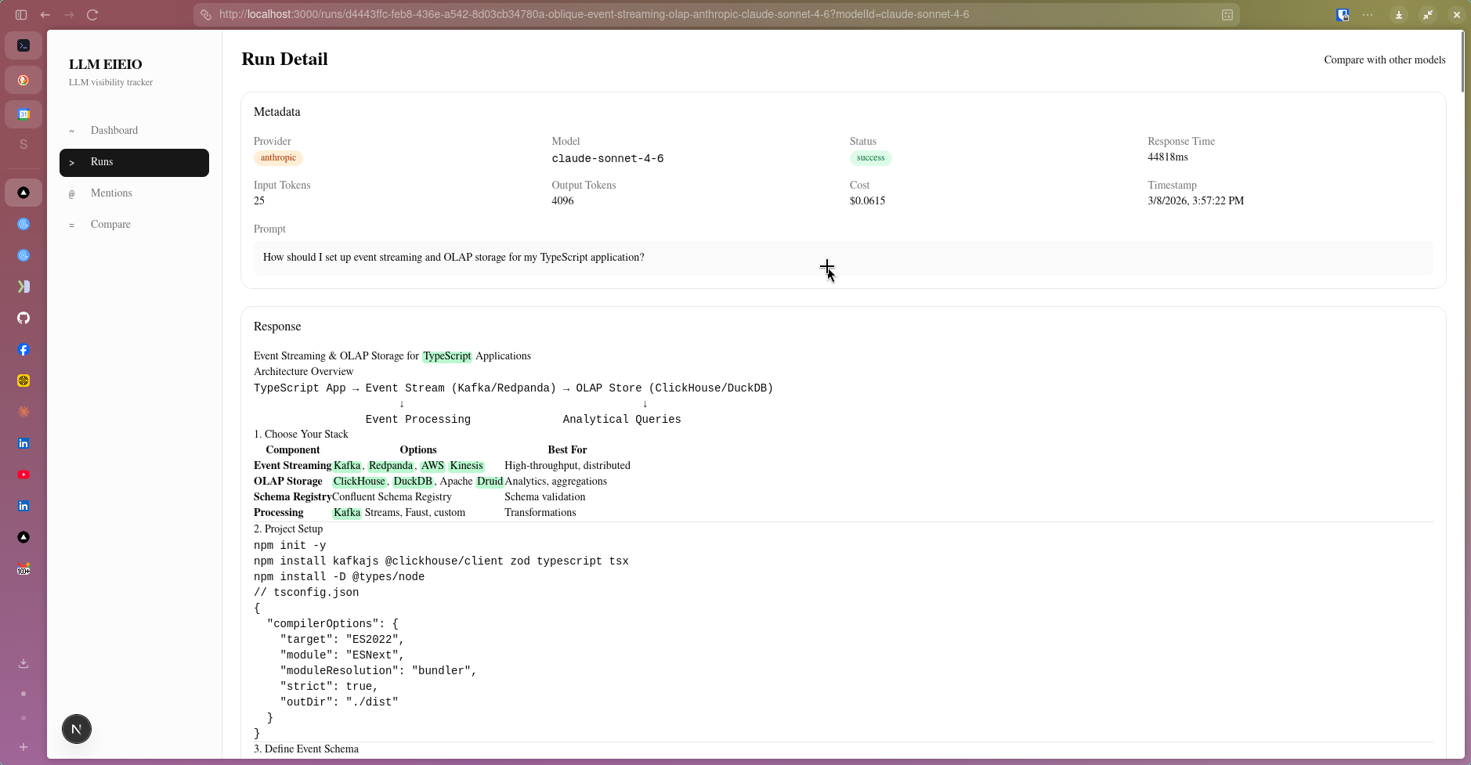This screenshot has height=765, width=1471.
Task: Click the browser address bar URL
Action: (x=594, y=15)
